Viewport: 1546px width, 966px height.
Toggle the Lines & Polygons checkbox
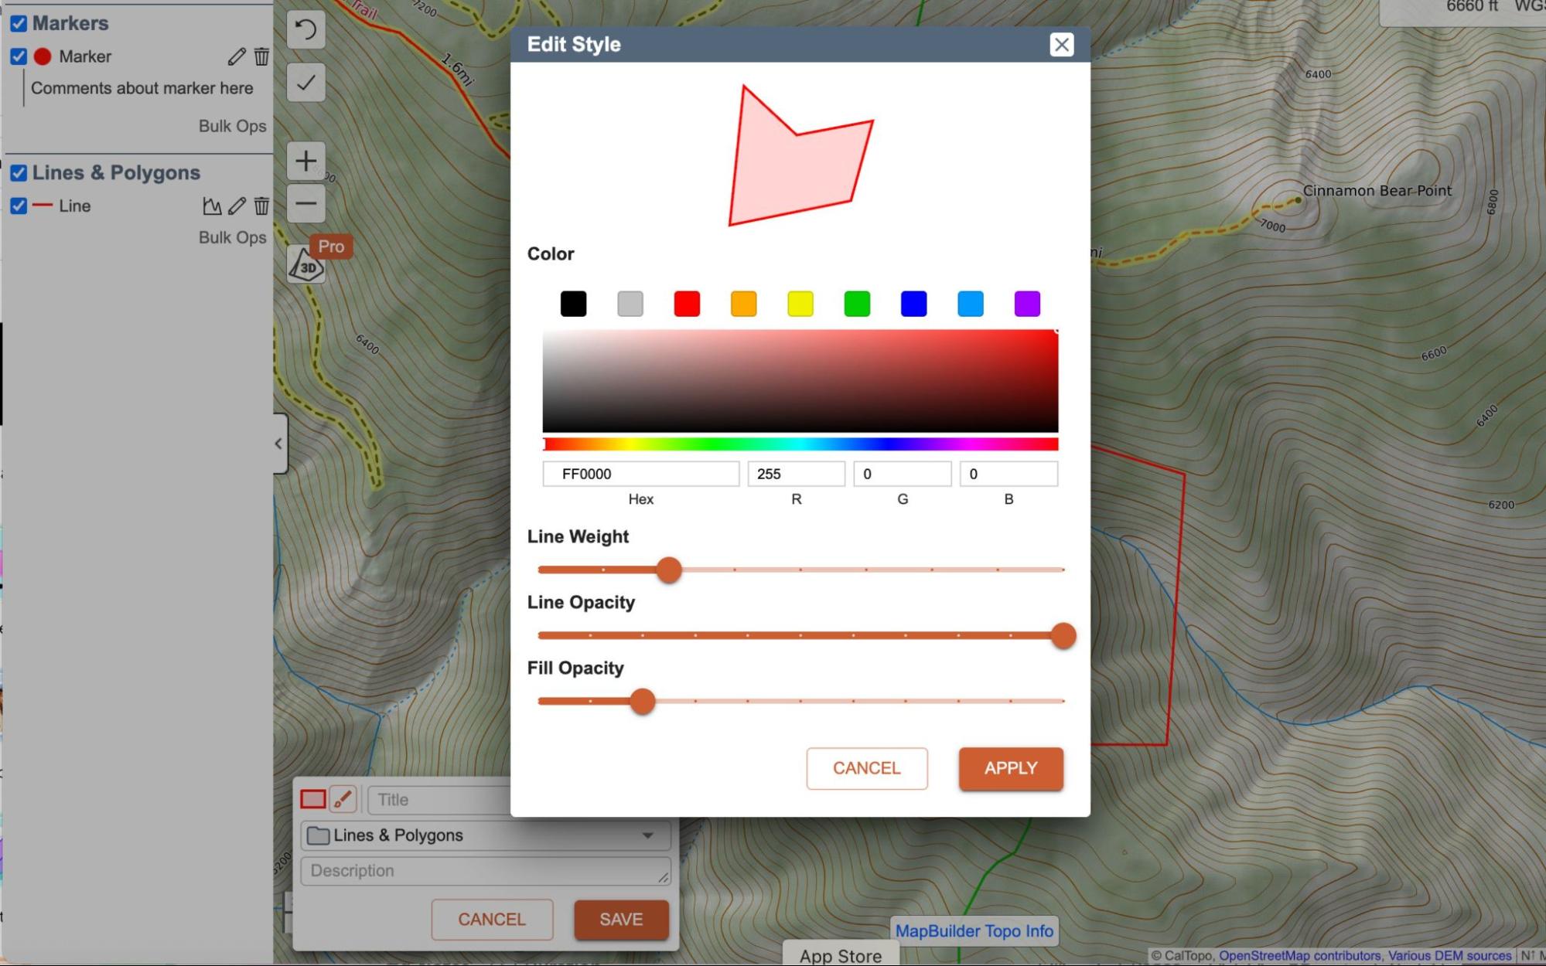click(x=19, y=172)
